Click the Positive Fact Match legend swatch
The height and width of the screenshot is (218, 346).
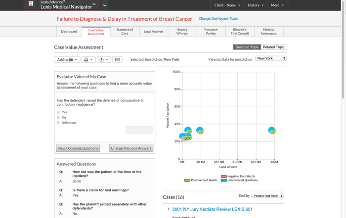[x=187, y=180]
